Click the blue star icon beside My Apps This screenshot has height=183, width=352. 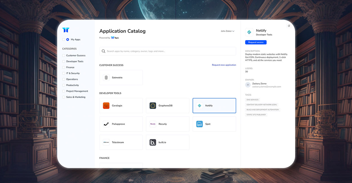coord(68,39)
